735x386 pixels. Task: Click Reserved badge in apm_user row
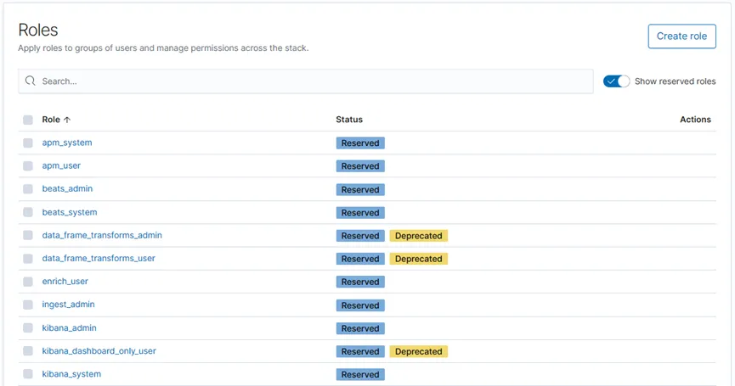pyautogui.click(x=360, y=166)
